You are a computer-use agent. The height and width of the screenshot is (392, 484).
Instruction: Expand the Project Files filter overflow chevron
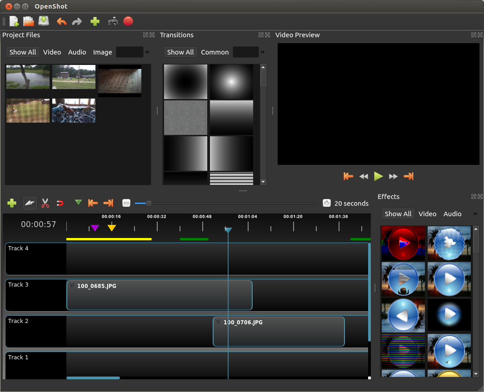[x=147, y=52]
